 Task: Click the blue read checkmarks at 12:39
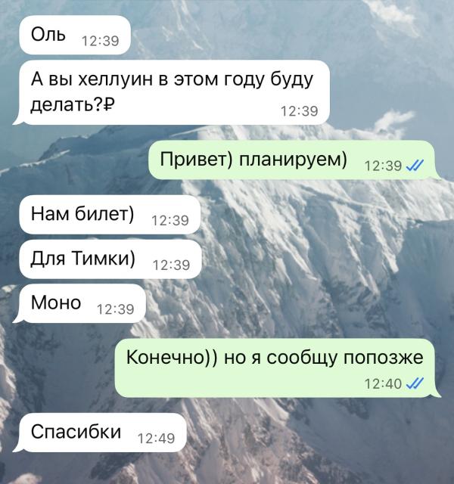(x=415, y=166)
